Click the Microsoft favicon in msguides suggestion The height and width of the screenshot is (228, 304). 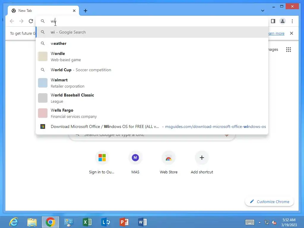point(43,126)
